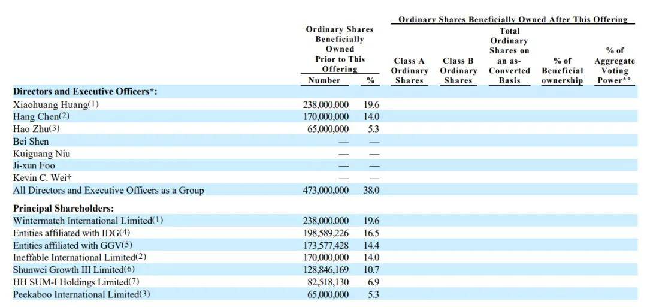Click the 473,000,000 group total

[x=325, y=191]
